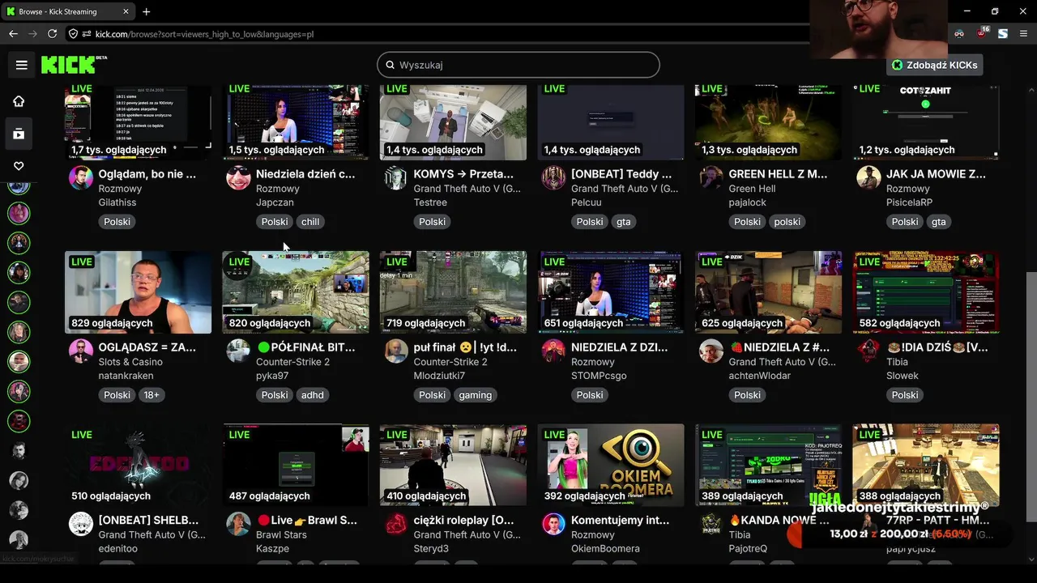Open stream title 'KOMYS → Przeta...'
The image size is (1037, 583).
pyautogui.click(x=463, y=174)
